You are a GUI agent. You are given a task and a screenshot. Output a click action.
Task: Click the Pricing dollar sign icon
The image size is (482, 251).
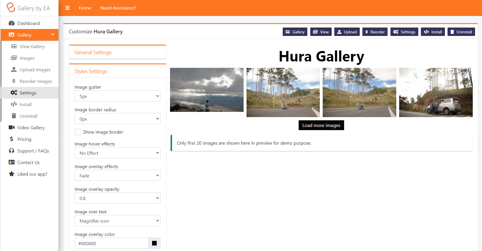[x=12, y=139]
